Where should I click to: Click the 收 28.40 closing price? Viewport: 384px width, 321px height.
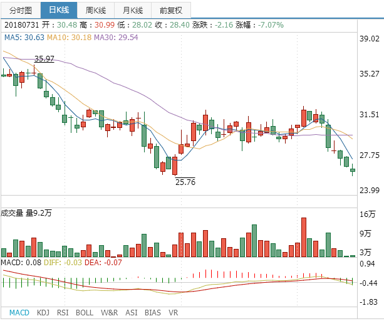[x=172, y=24]
